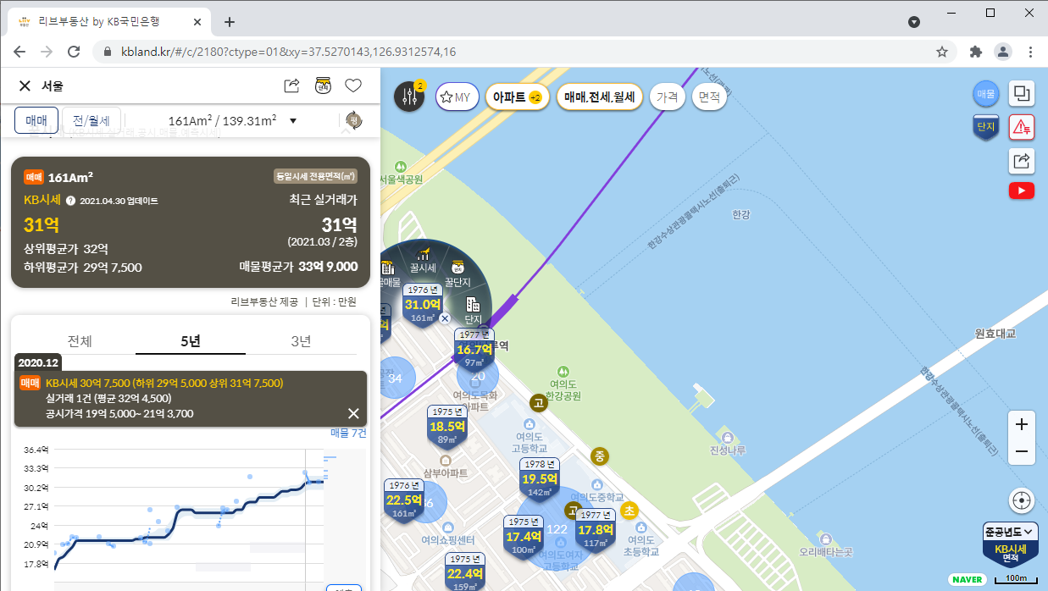Click the 고 high school marker near 여의도 한강공원

pyautogui.click(x=538, y=403)
